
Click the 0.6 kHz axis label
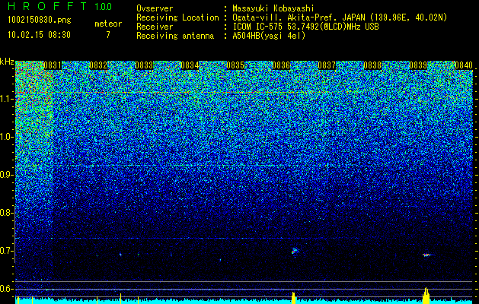[7, 289]
